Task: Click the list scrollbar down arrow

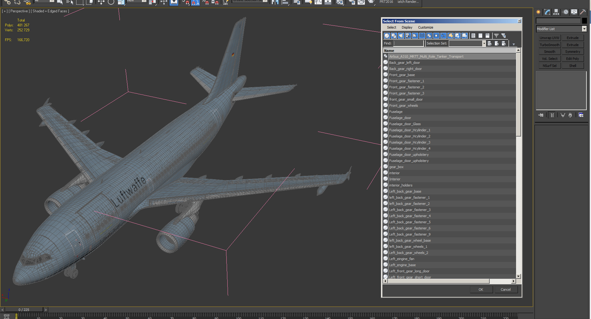Action: tap(518, 276)
